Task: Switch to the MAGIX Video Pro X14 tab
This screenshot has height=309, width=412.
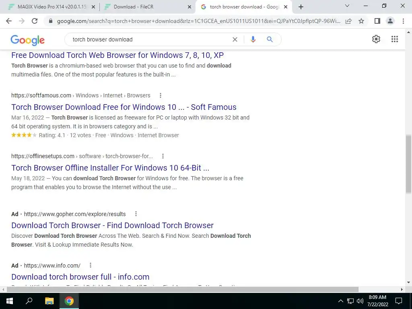Action: [x=52, y=7]
